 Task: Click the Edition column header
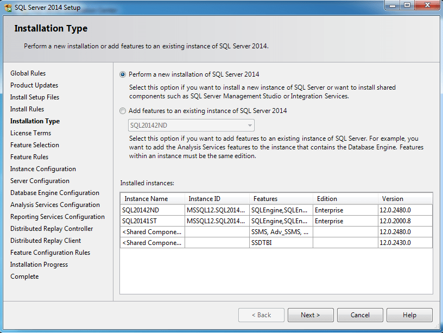[x=345, y=199]
